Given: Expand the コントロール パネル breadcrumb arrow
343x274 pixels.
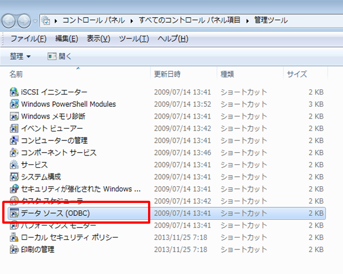Looking at the screenshot, I should click(132, 21).
